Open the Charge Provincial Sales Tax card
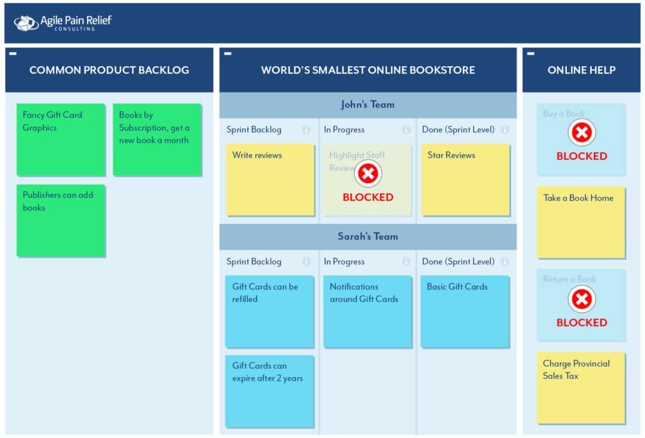645x438 pixels. coord(581,387)
